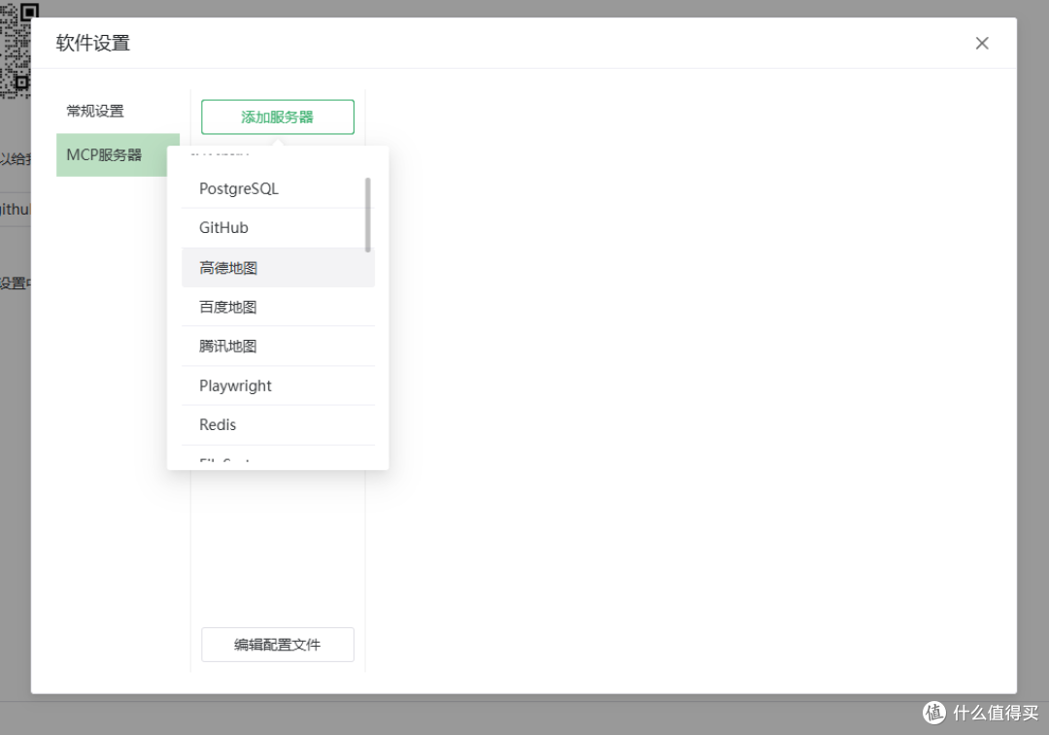Click the dropdown list scrollbar
This screenshot has width=1049, height=735.
point(368,215)
